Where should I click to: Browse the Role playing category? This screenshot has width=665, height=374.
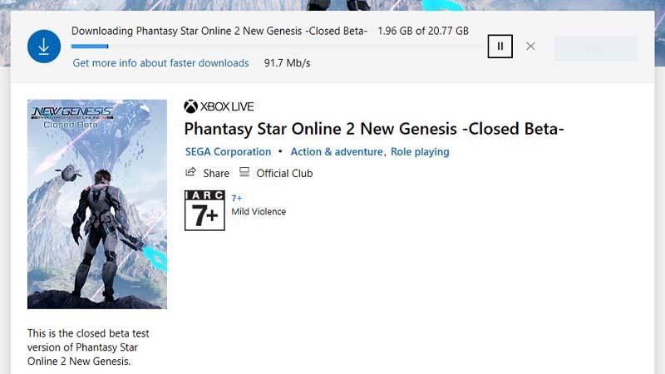420,152
